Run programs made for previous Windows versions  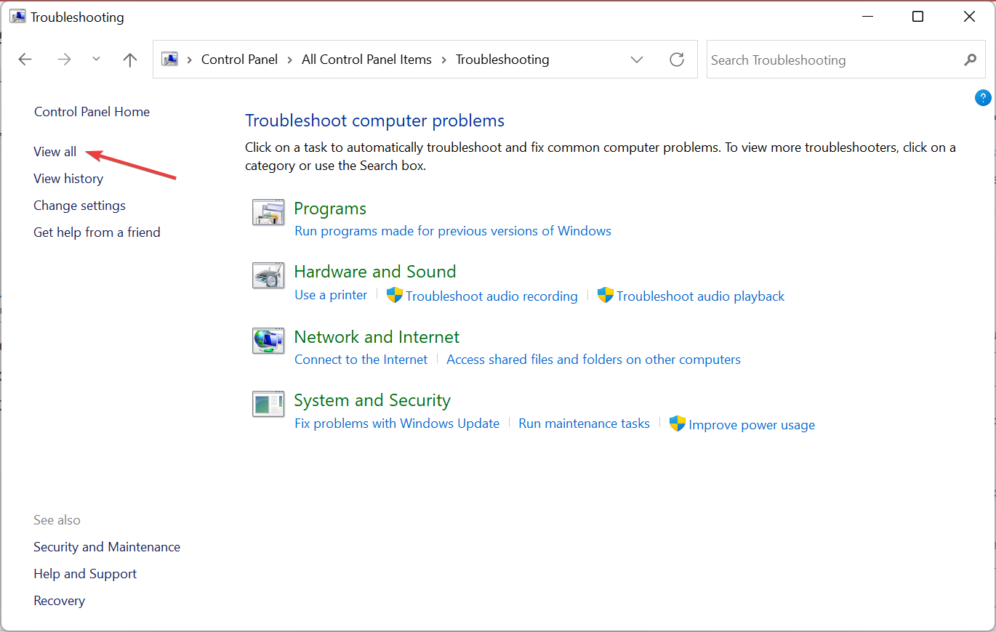click(x=453, y=231)
